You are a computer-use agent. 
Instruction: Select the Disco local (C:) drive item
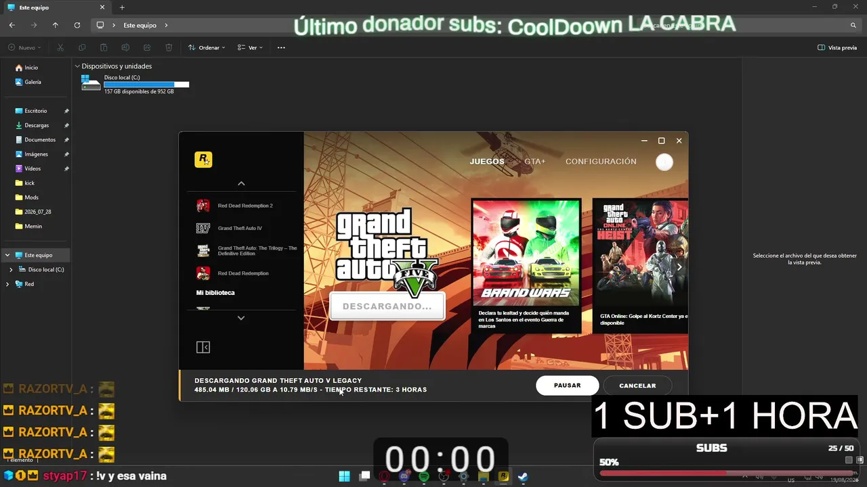135,84
